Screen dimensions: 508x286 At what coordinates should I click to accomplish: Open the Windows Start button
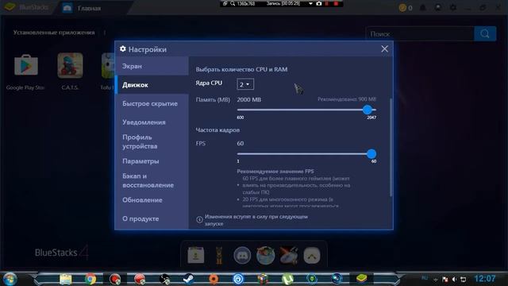10,279
